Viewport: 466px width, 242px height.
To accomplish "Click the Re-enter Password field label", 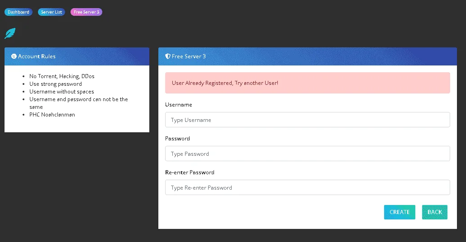I will coord(190,172).
